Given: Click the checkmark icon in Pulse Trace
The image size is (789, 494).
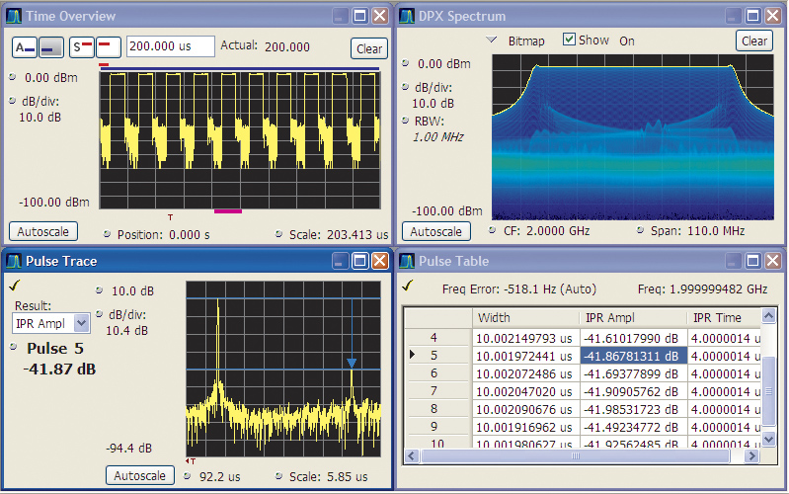Looking at the screenshot, I should tap(14, 287).
